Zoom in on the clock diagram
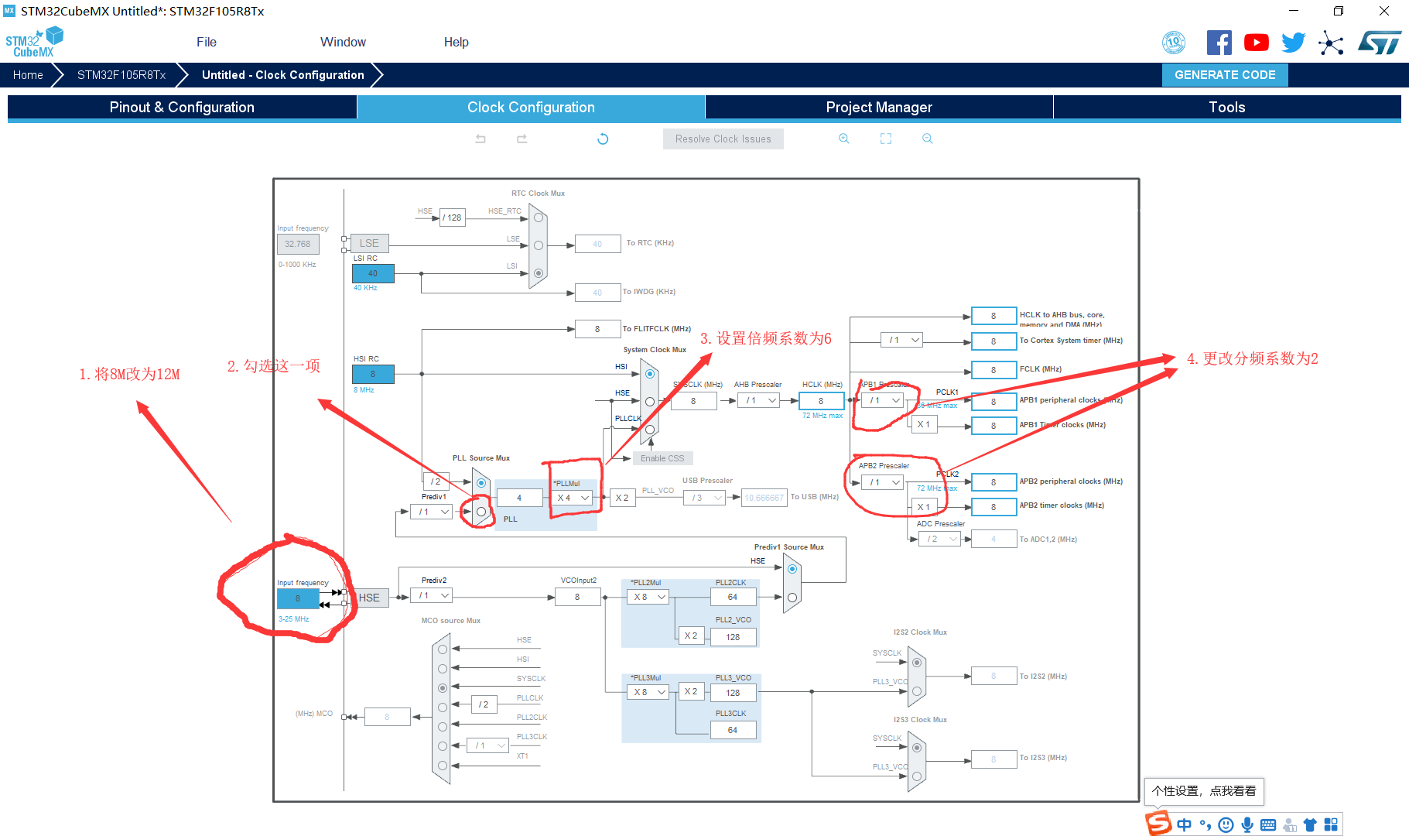Image resolution: width=1409 pixels, height=836 pixels. tap(844, 139)
